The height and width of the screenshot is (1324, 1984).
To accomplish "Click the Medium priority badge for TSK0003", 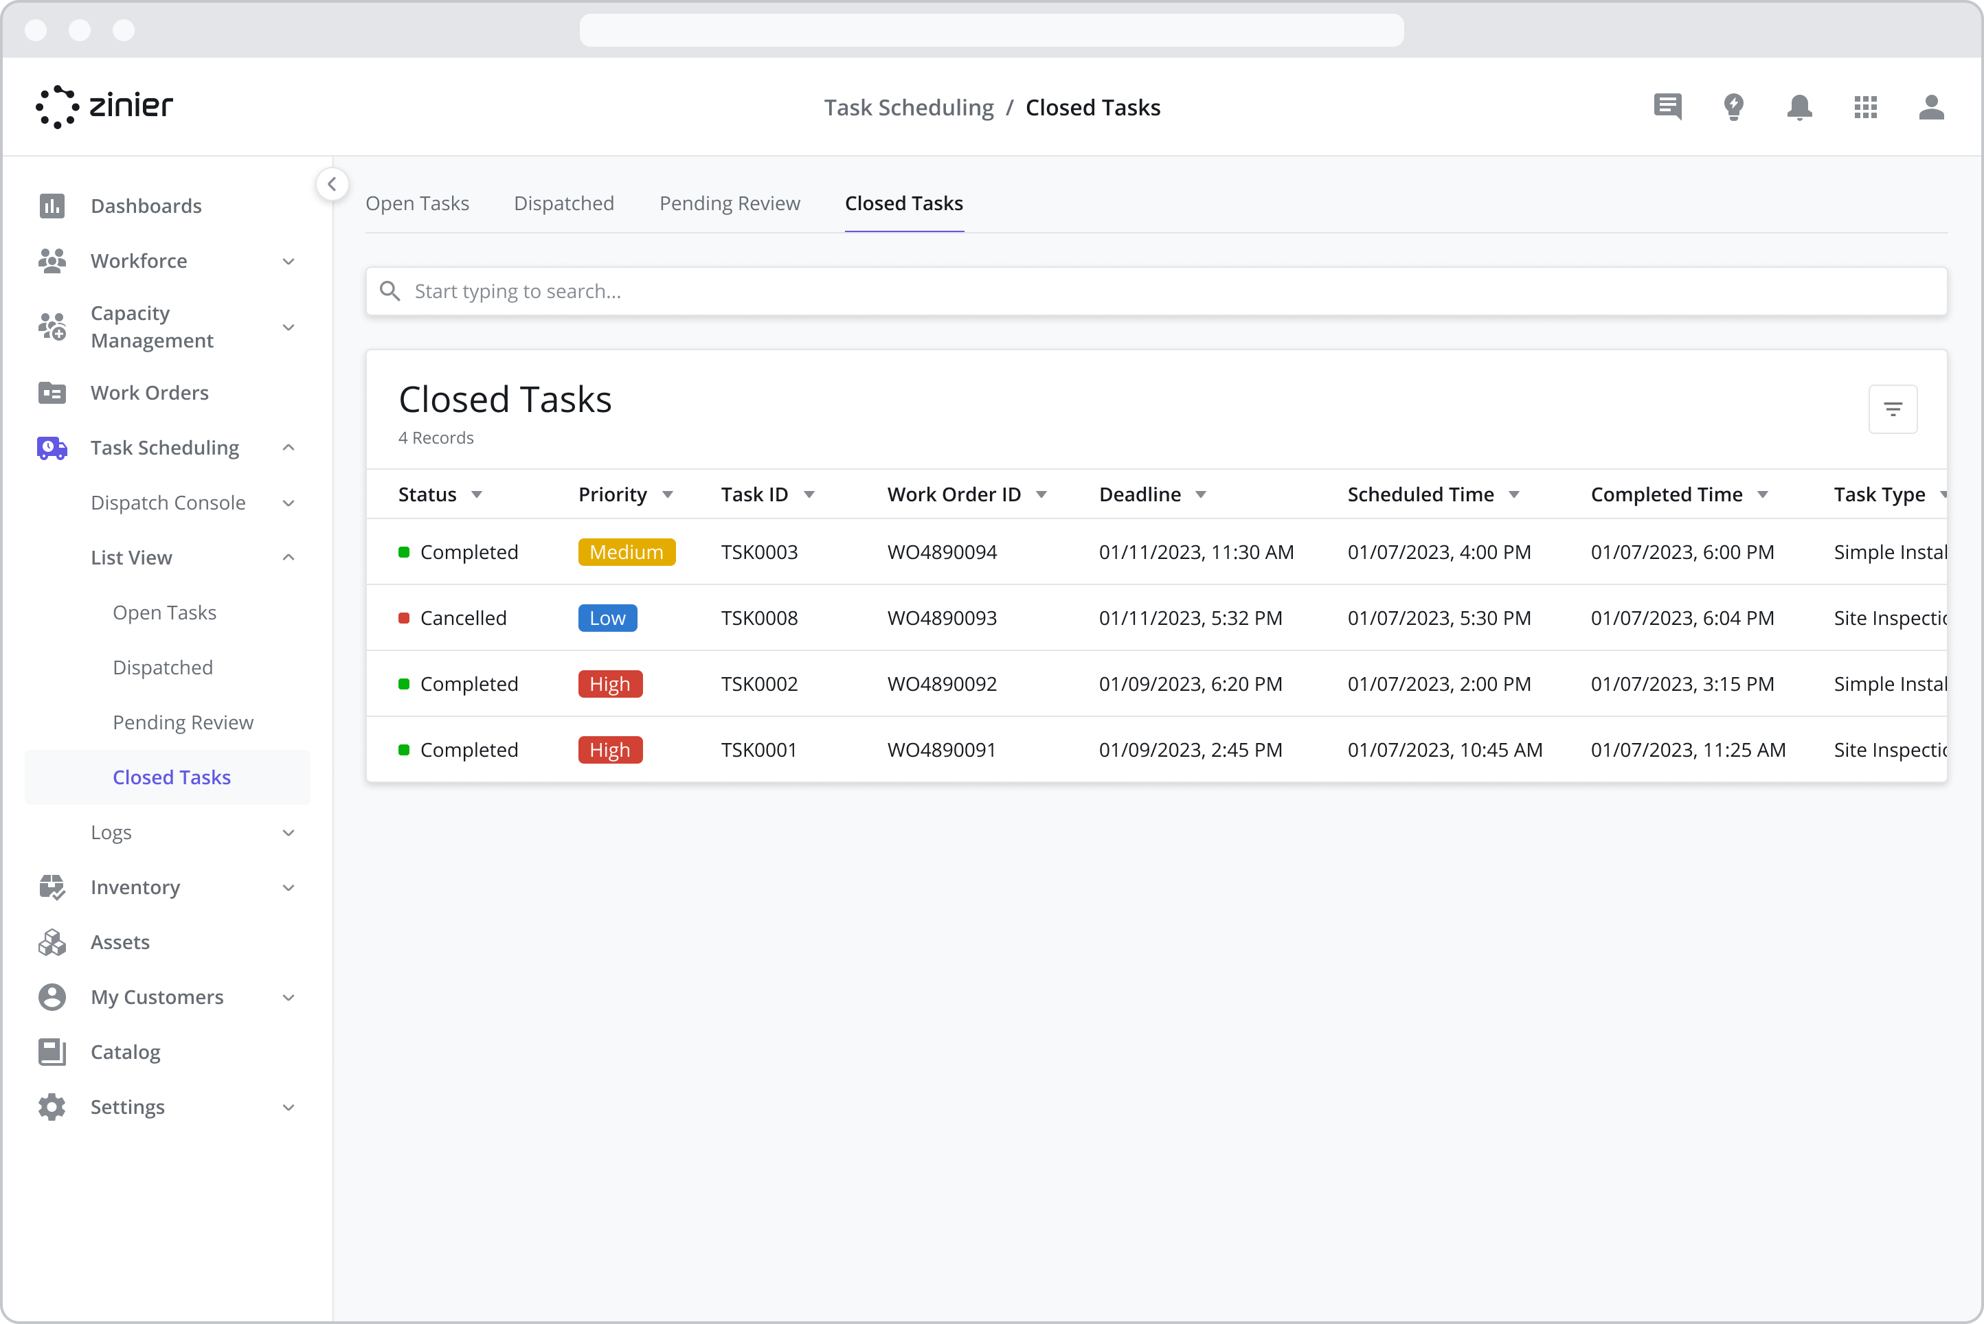I will coord(626,552).
